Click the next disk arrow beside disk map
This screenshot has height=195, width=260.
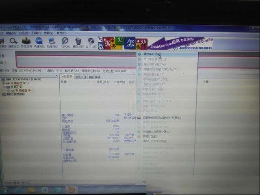(3, 56)
